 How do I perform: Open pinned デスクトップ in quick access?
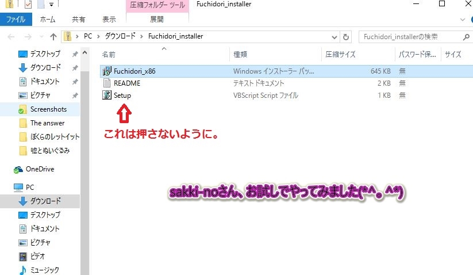45,54
